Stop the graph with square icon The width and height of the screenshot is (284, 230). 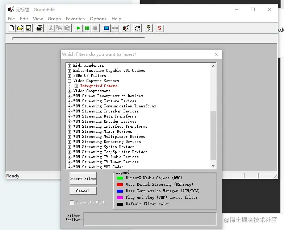click(95, 28)
